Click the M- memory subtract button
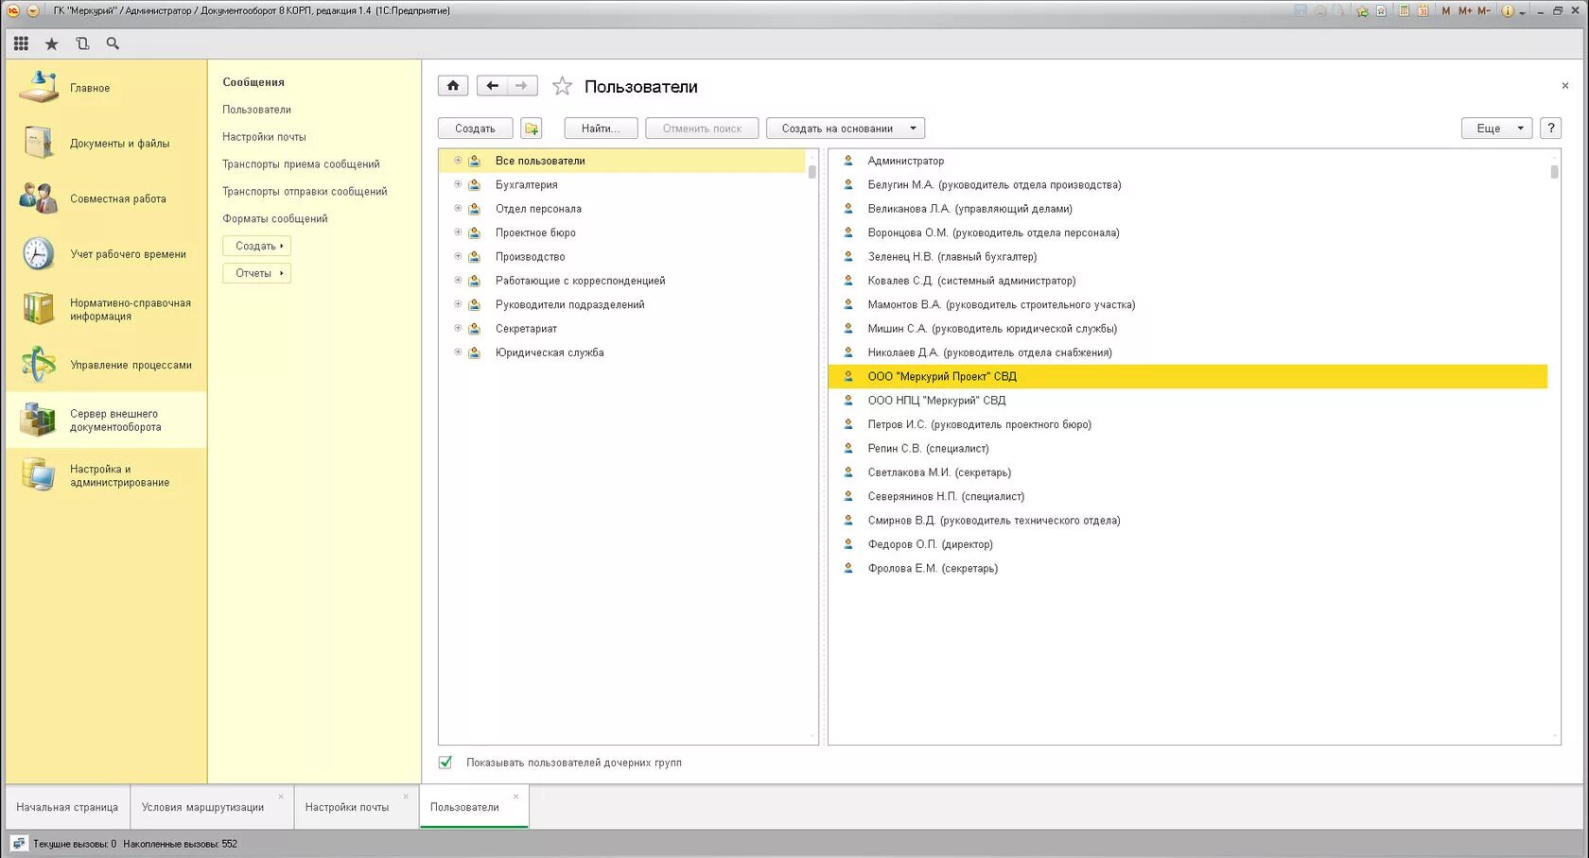Screen dimensions: 1589x858 click(1484, 11)
